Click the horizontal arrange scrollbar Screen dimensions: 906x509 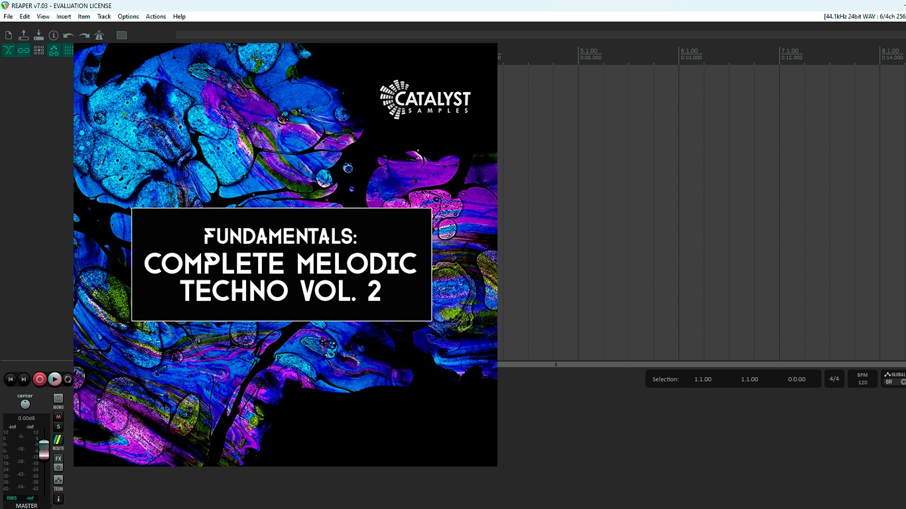[702, 364]
